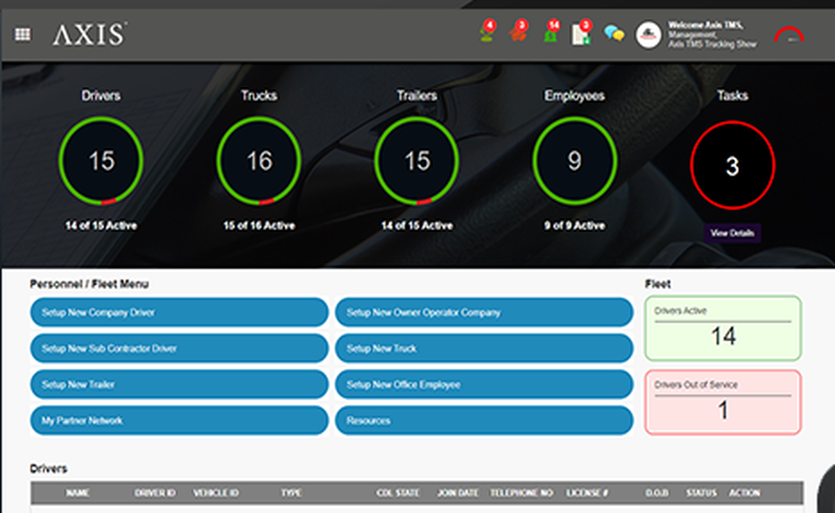This screenshot has width=835, height=513.
Task: Click Drivers Out of Service card
Action: coord(723,403)
